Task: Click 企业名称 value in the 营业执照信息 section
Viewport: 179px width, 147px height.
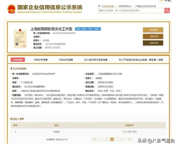Action: pyautogui.click(x=110, y=74)
